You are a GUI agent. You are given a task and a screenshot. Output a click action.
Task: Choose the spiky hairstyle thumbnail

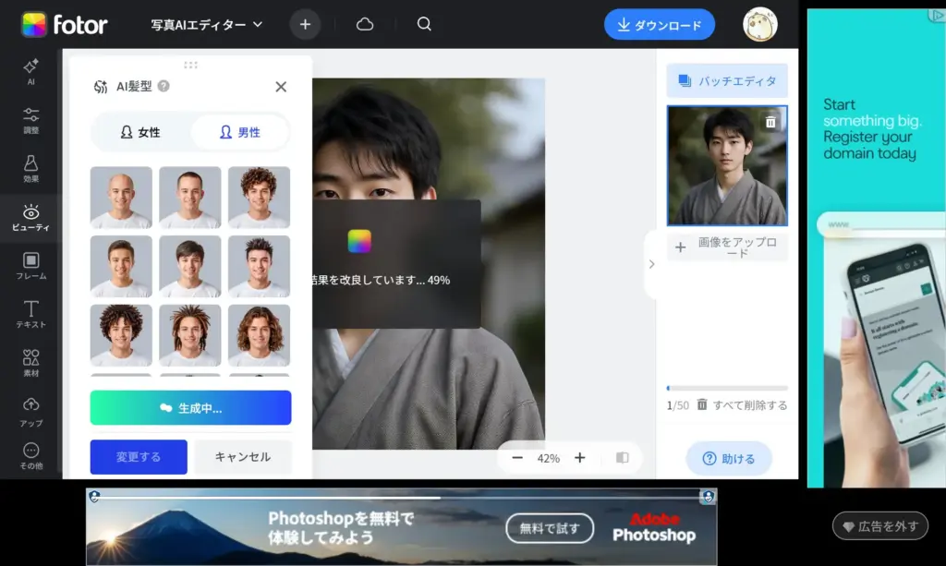coord(259,266)
